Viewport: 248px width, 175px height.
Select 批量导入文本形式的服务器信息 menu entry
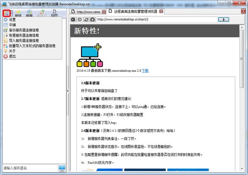coord(32,46)
